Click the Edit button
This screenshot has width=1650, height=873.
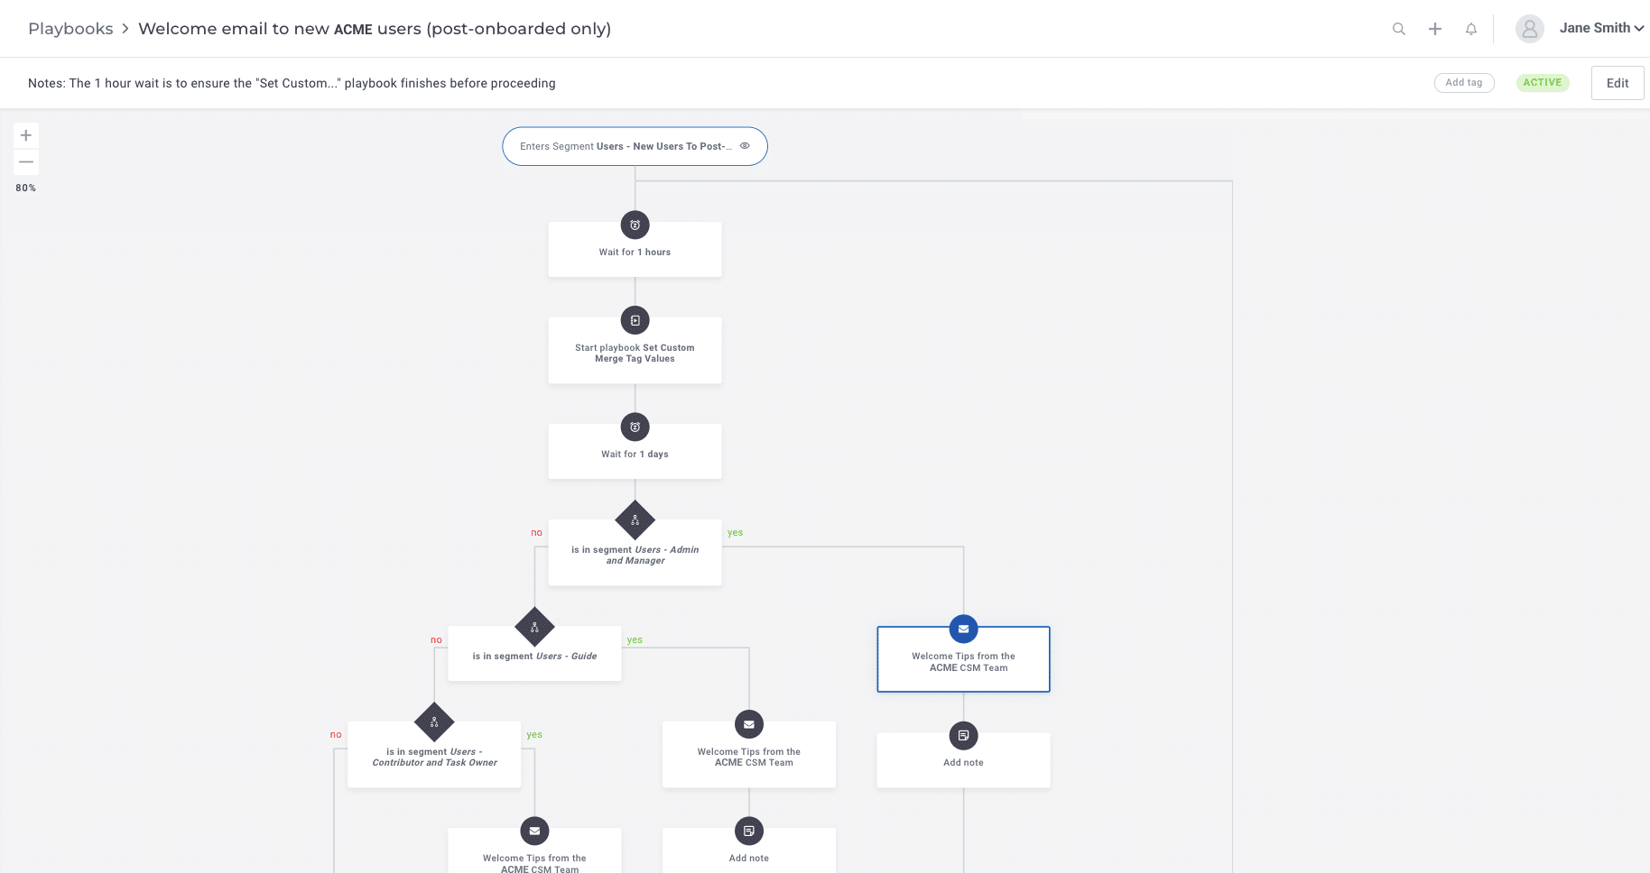tap(1617, 82)
